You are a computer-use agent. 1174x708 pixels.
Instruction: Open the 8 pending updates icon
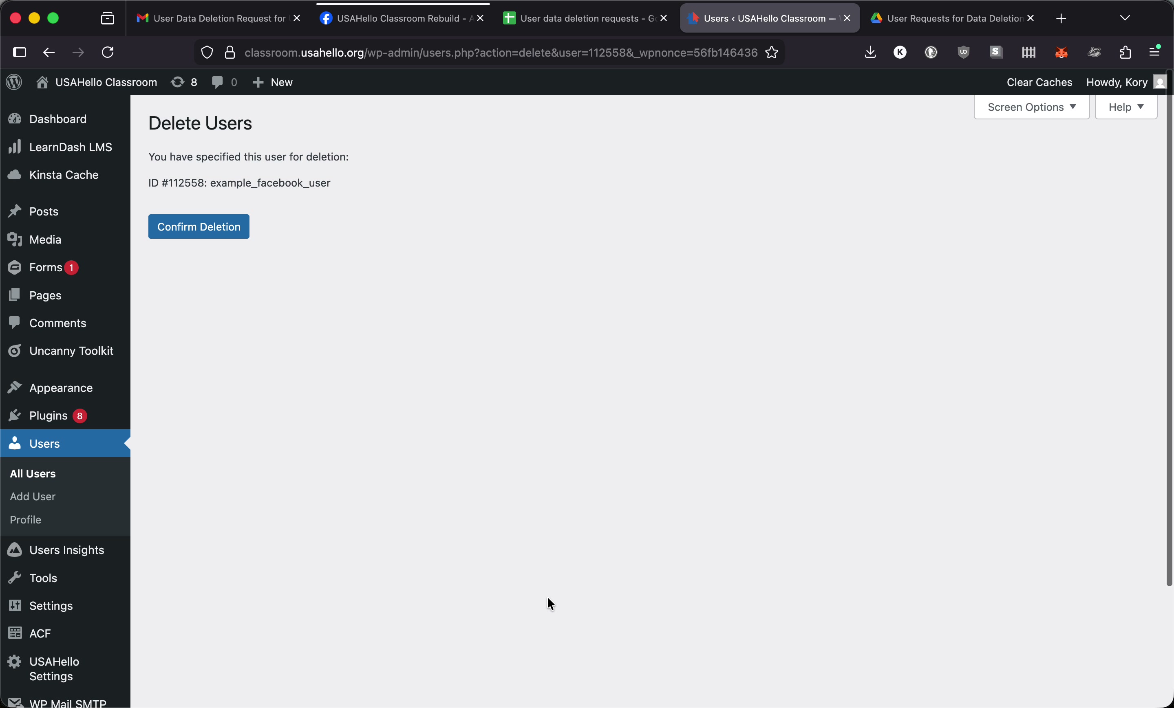click(184, 82)
